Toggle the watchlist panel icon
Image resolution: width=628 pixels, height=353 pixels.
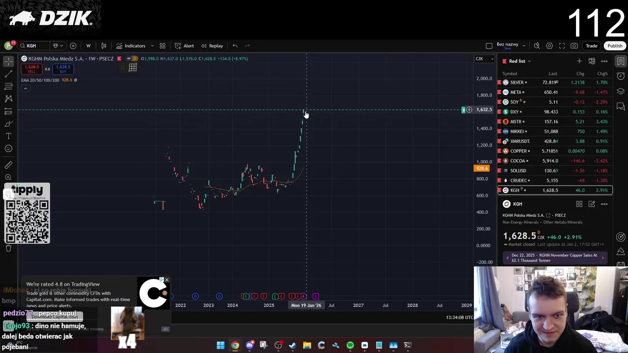[621, 61]
